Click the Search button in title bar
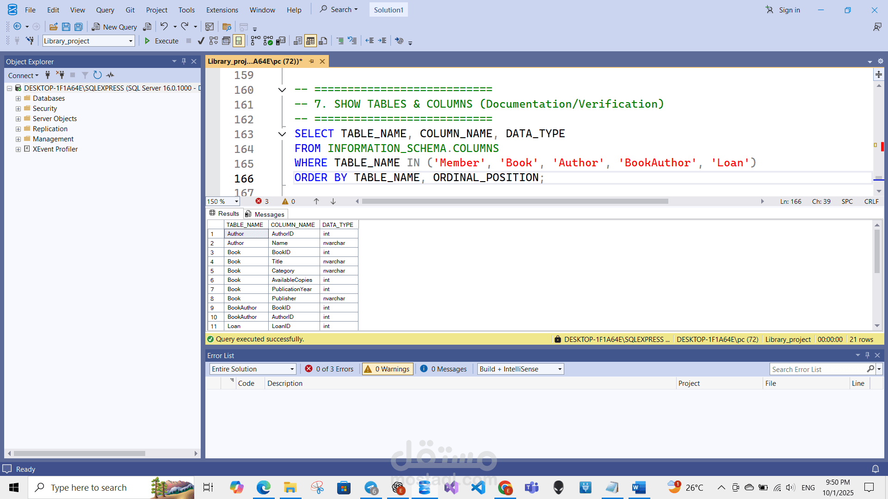 [339, 9]
